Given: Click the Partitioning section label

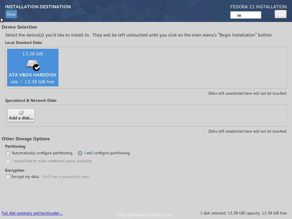Looking at the screenshot, I should click(15, 146).
